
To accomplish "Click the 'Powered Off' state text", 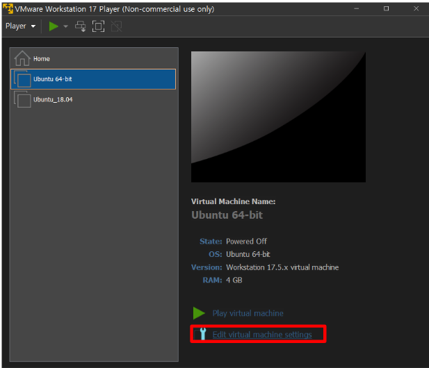I will tap(246, 241).
